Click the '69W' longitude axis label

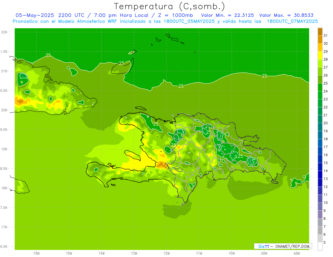click(x=264, y=253)
